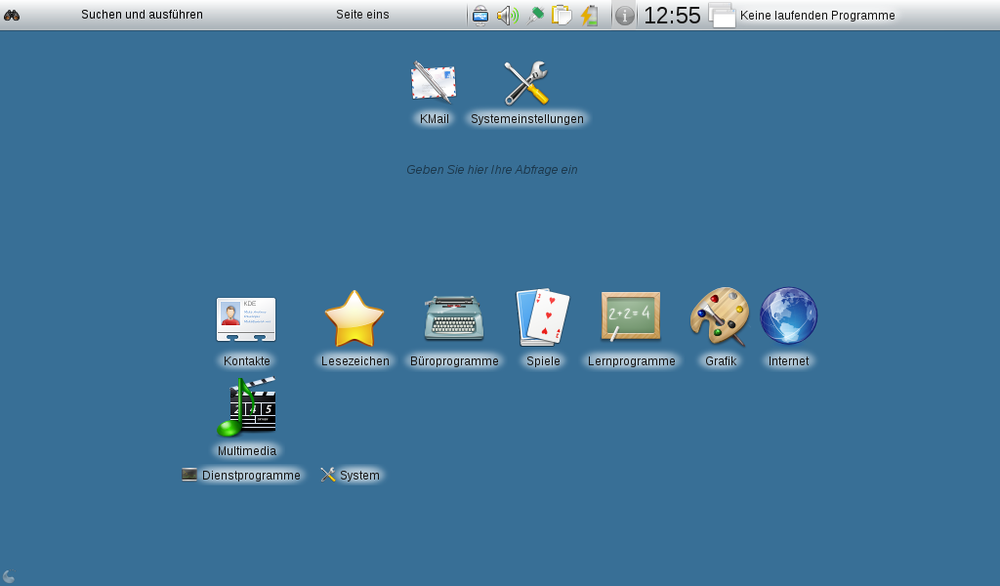Expand the System category
This screenshot has width=1000, height=586.
click(x=351, y=475)
